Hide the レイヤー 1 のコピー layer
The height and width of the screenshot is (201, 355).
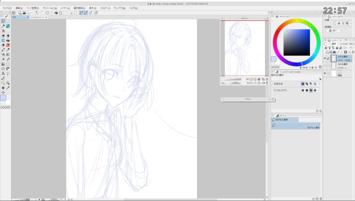point(325,59)
